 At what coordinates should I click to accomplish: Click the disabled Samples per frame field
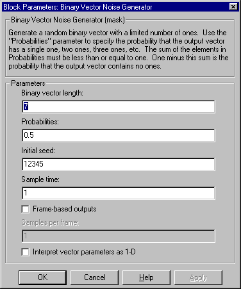(119, 236)
